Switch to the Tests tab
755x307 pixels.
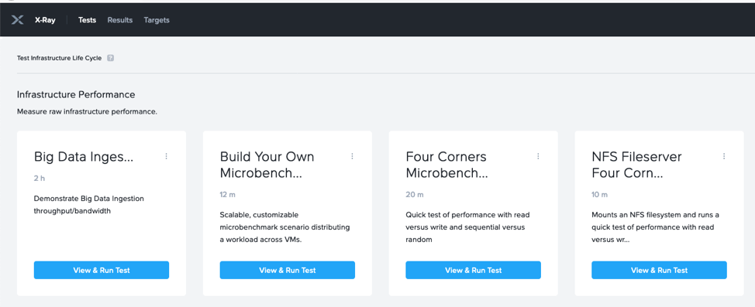[x=87, y=20]
